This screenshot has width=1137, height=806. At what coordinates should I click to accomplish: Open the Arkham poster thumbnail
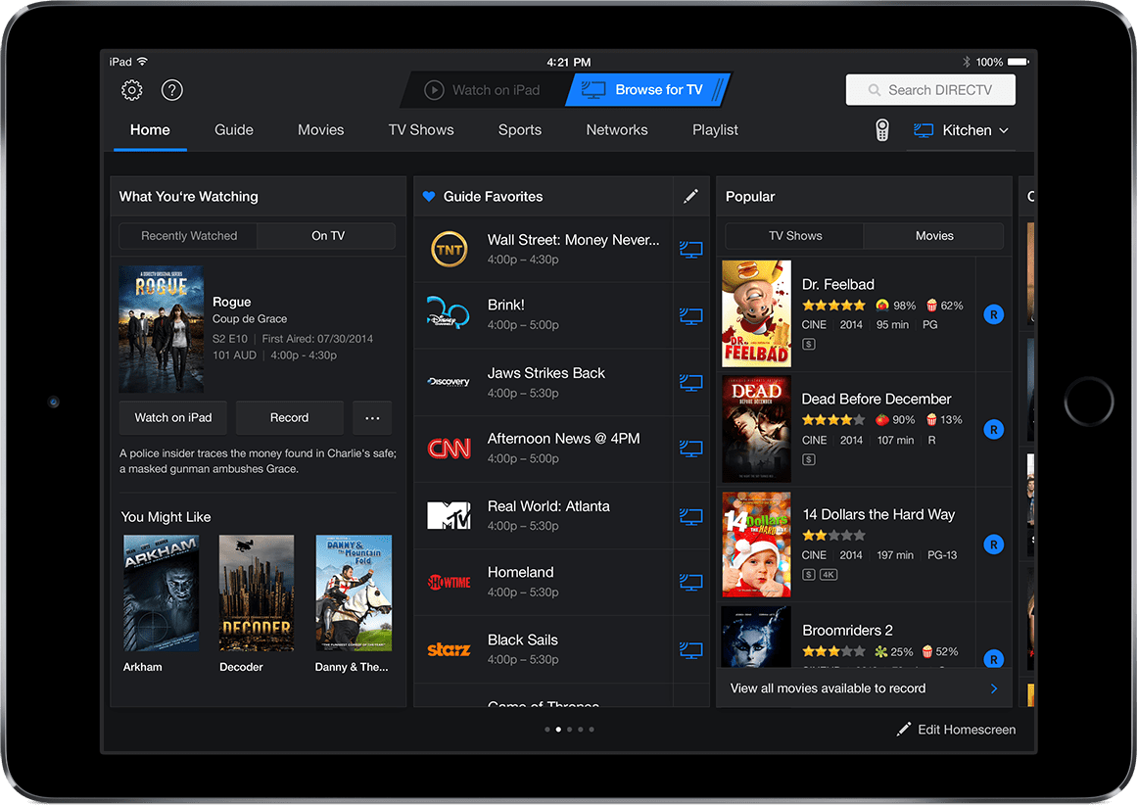[161, 593]
